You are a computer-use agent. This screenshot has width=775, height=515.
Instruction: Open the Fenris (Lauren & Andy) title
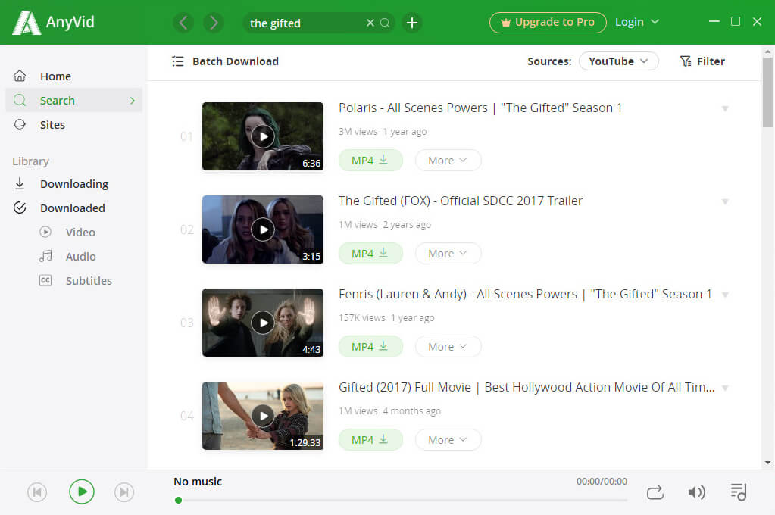[x=525, y=294]
